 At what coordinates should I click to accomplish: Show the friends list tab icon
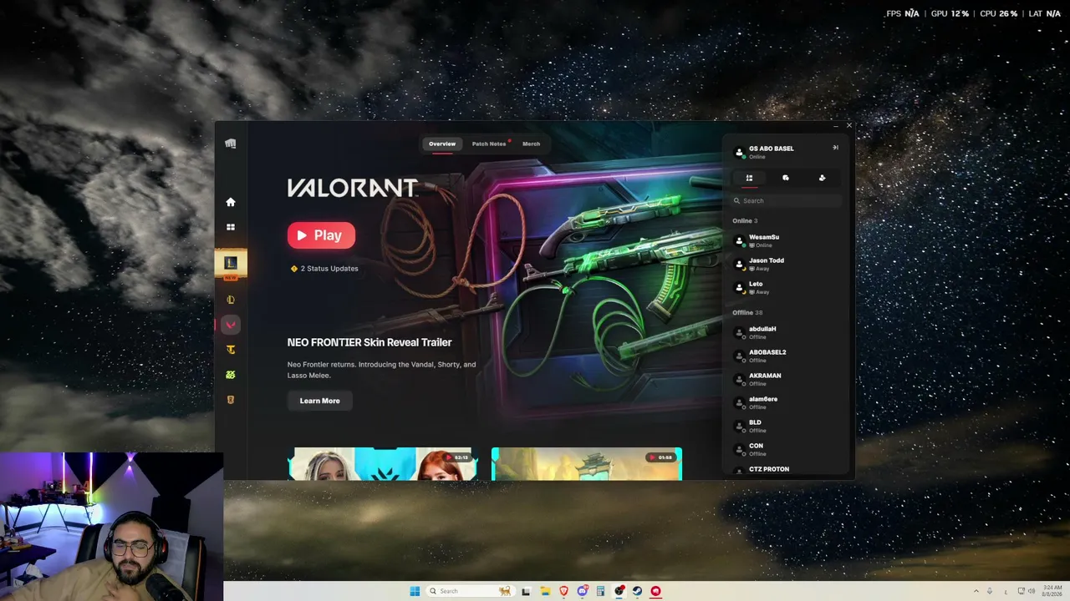coord(749,178)
